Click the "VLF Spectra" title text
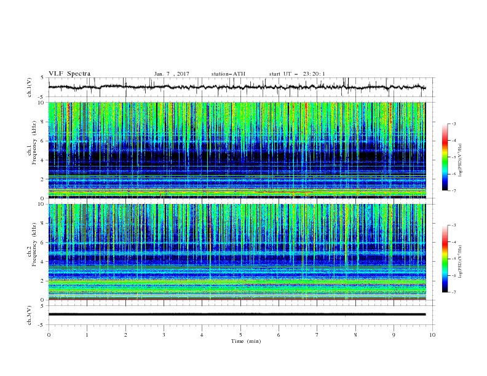 [x=69, y=74]
